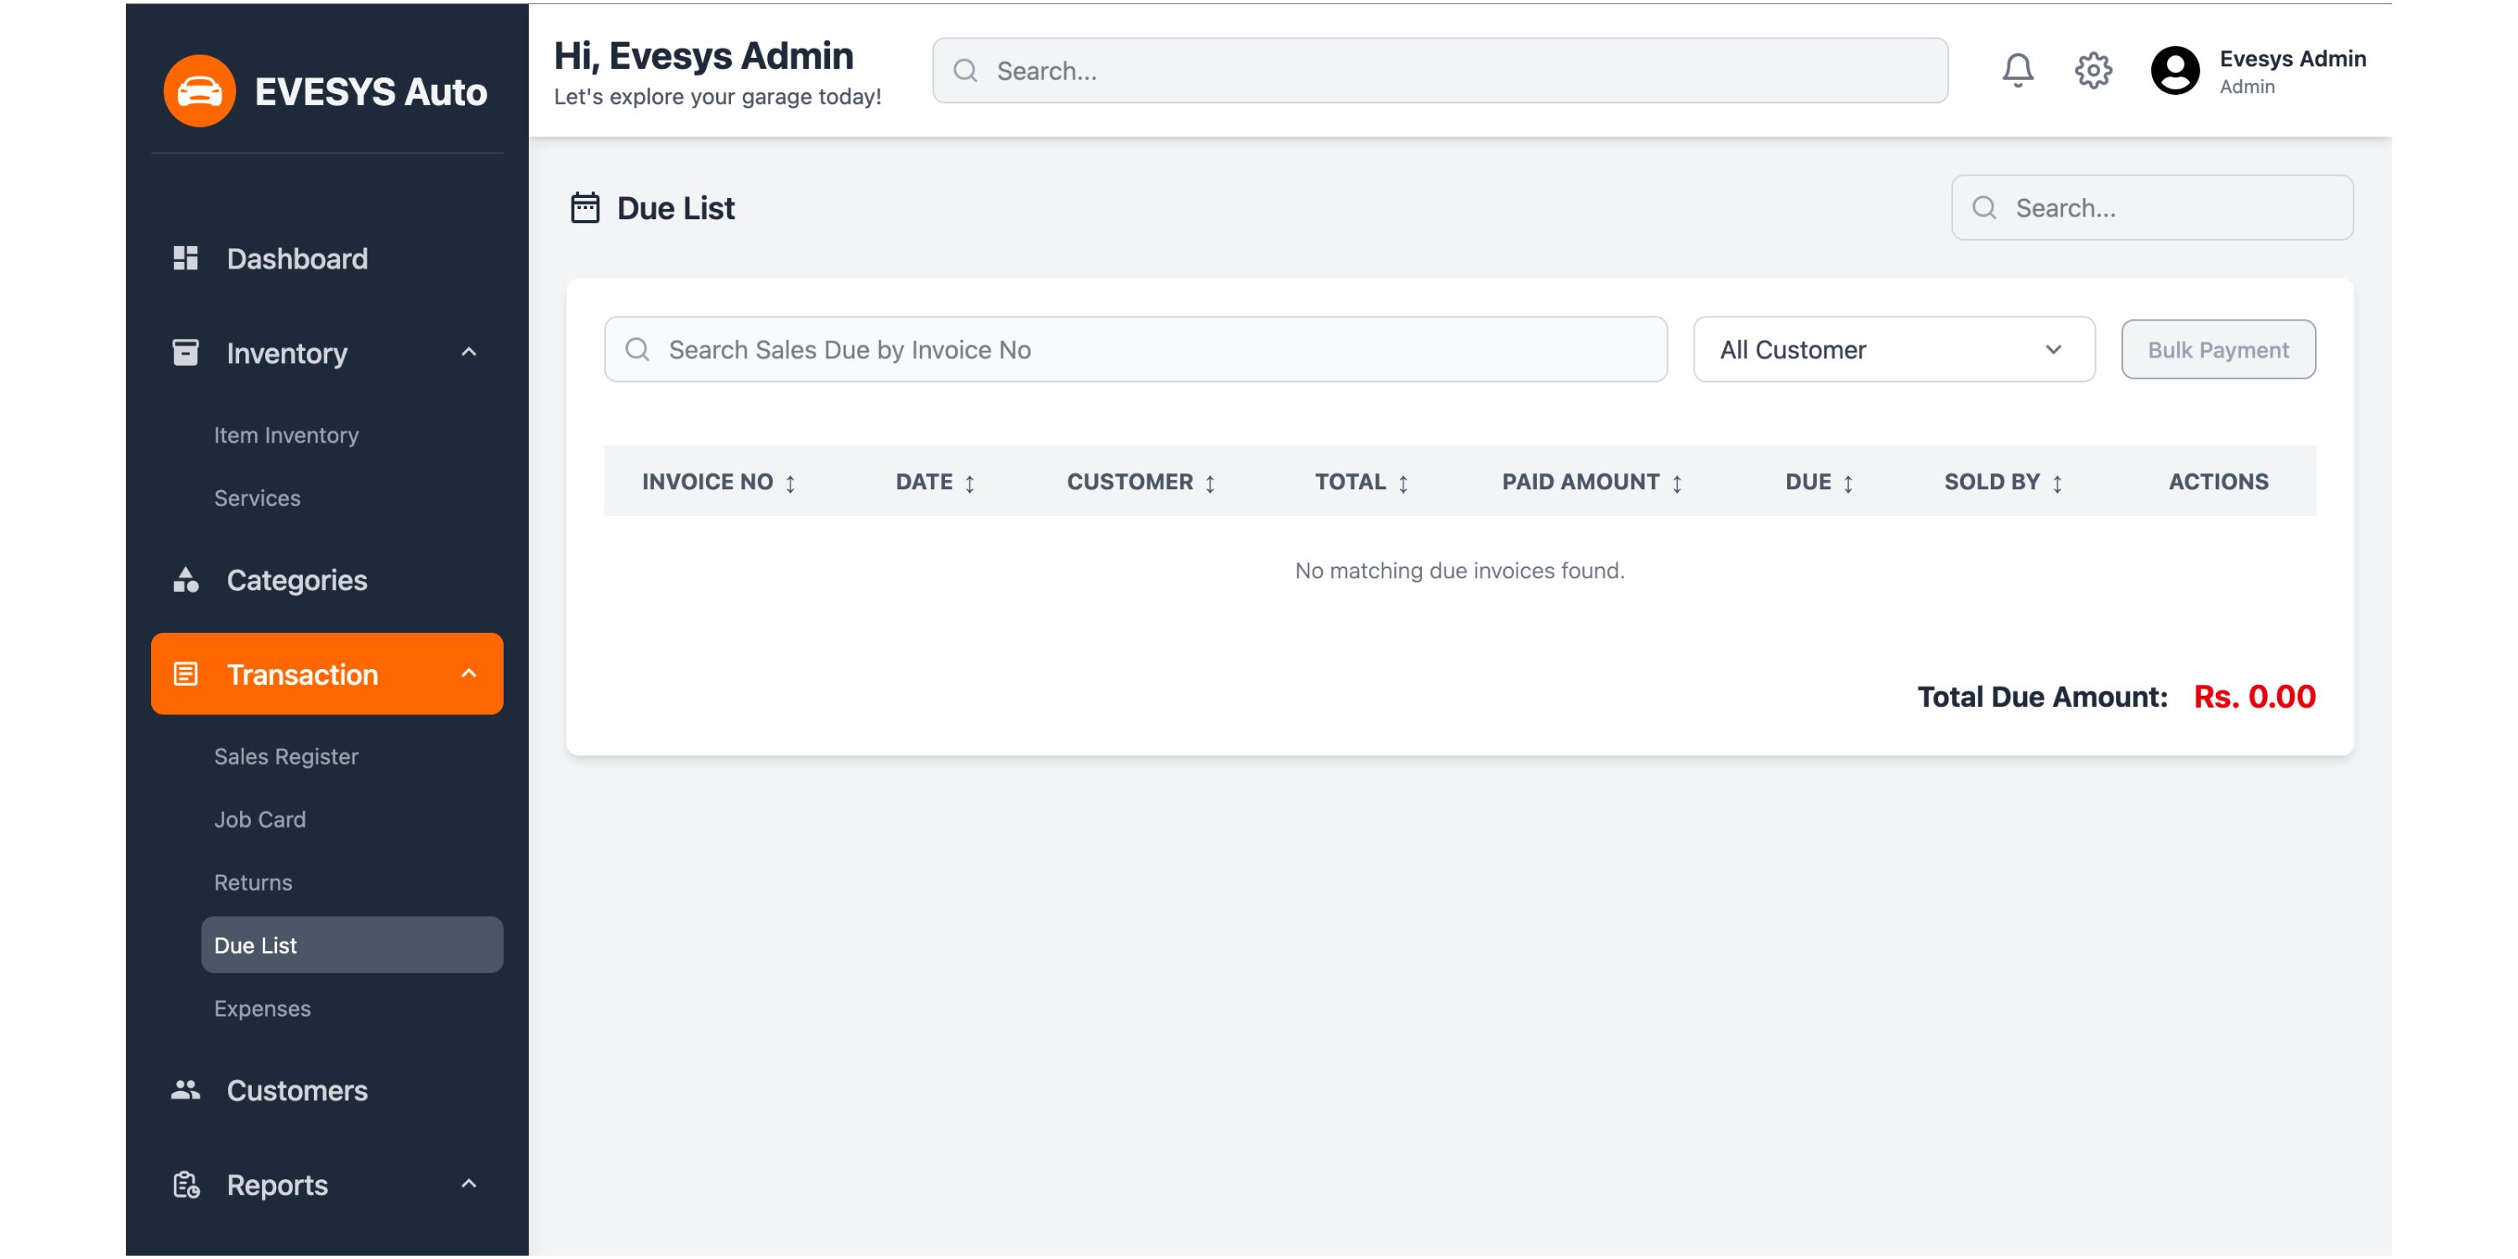The height and width of the screenshot is (1259, 2518).
Task: Open Dashboard from the sidebar
Action: pyautogui.click(x=297, y=259)
